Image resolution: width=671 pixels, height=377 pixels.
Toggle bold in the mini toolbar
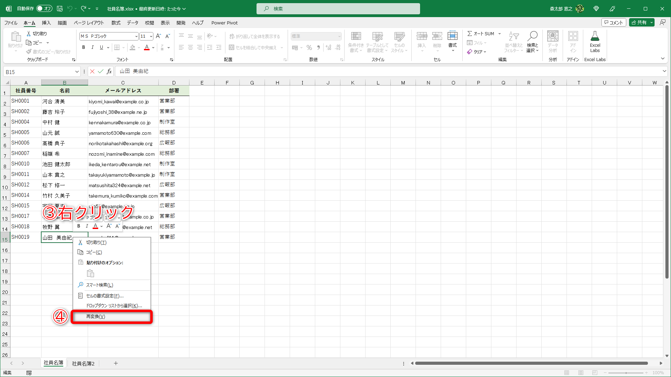(78, 226)
